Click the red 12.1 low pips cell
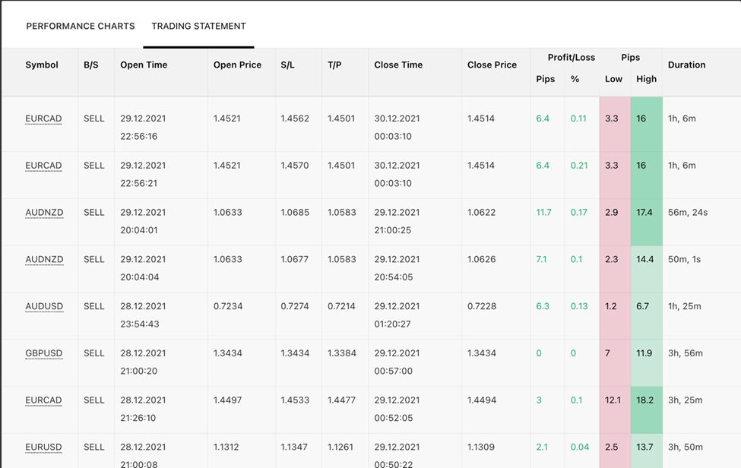Screen dimensions: 741x468 click(x=613, y=400)
